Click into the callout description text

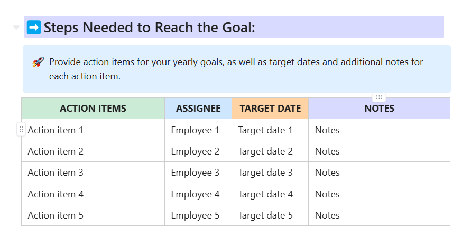[236, 69]
